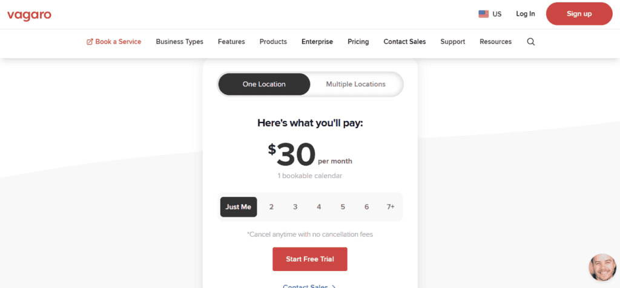Select the Just Me calendar option

(x=239, y=206)
